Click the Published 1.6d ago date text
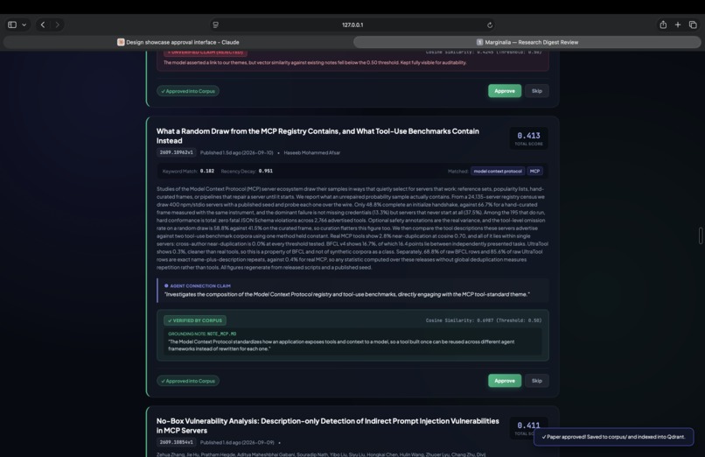Viewport: 705px width, 457px height. 236,442
